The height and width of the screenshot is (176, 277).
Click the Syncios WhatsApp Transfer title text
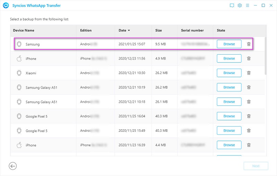(x=36, y=6)
